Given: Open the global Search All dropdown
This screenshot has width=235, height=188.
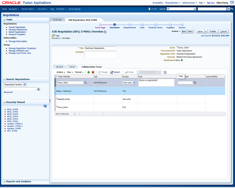Looking at the screenshot, I should [195, 9].
